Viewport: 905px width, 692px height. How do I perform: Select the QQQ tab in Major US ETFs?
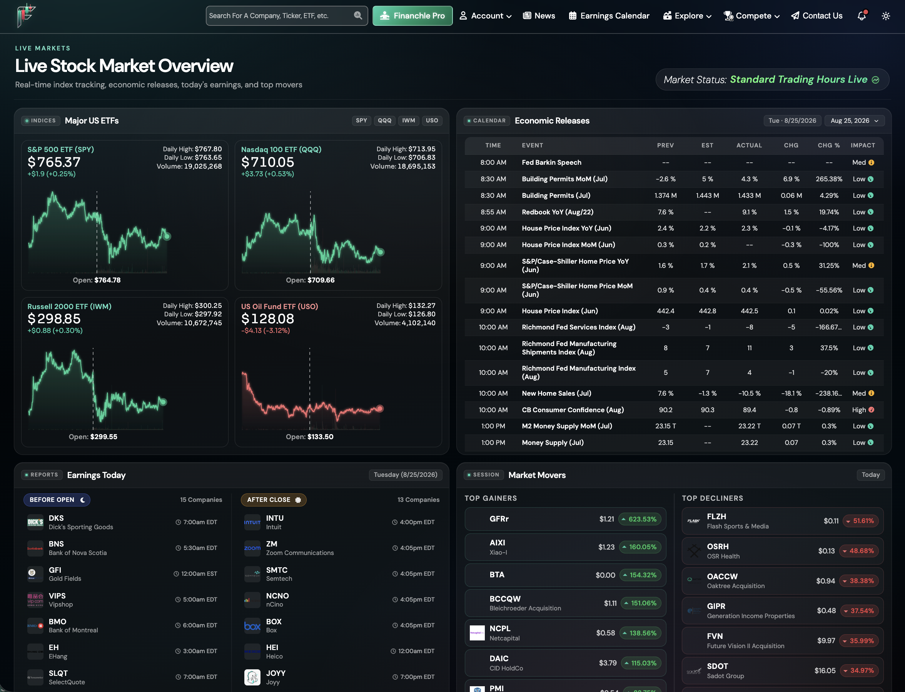click(x=384, y=121)
